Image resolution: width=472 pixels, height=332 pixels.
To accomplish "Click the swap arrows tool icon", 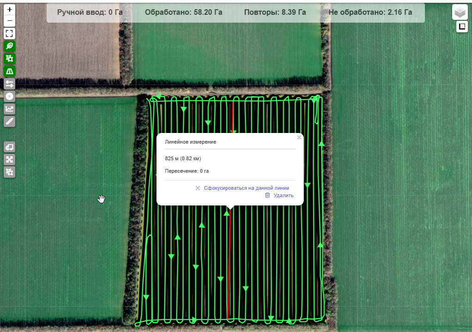I will point(10,84).
